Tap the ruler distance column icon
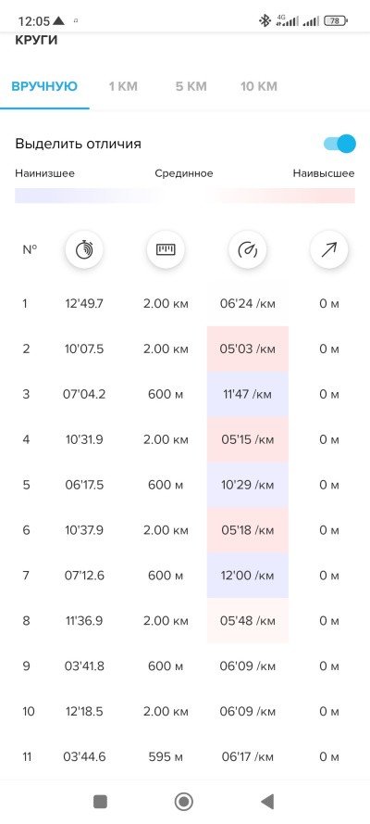 [x=166, y=249]
